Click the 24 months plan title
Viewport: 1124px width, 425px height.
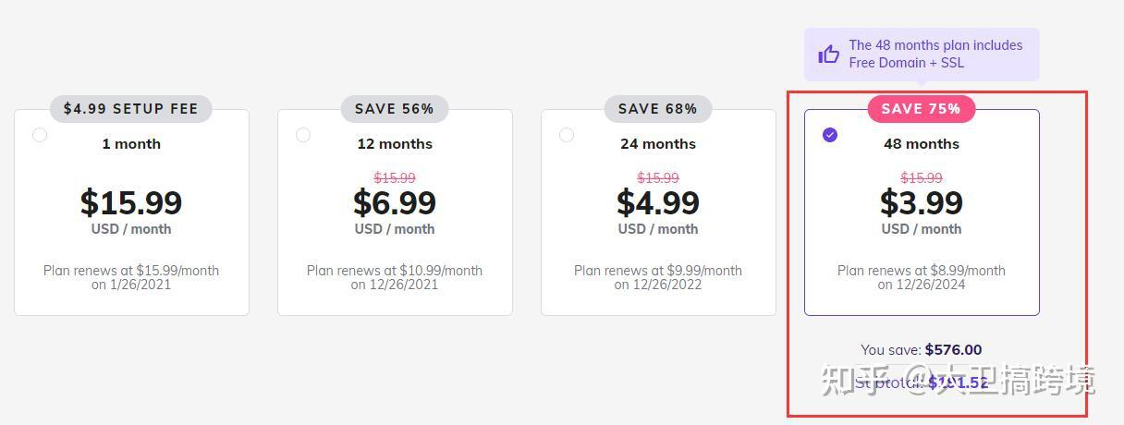658,144
